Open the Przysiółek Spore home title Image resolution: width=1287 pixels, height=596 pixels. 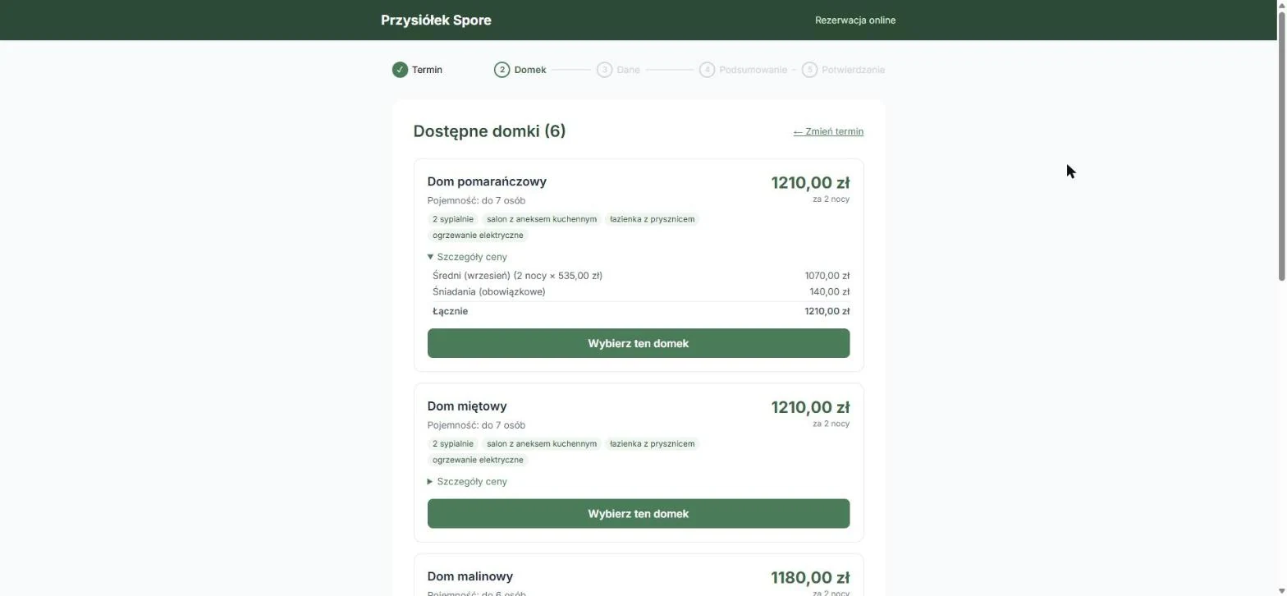click(x=436, y=20)
